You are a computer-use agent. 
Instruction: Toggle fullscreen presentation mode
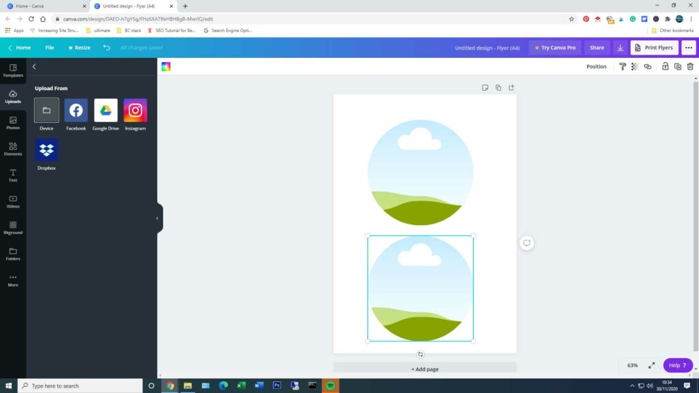[x=651, y=365]
